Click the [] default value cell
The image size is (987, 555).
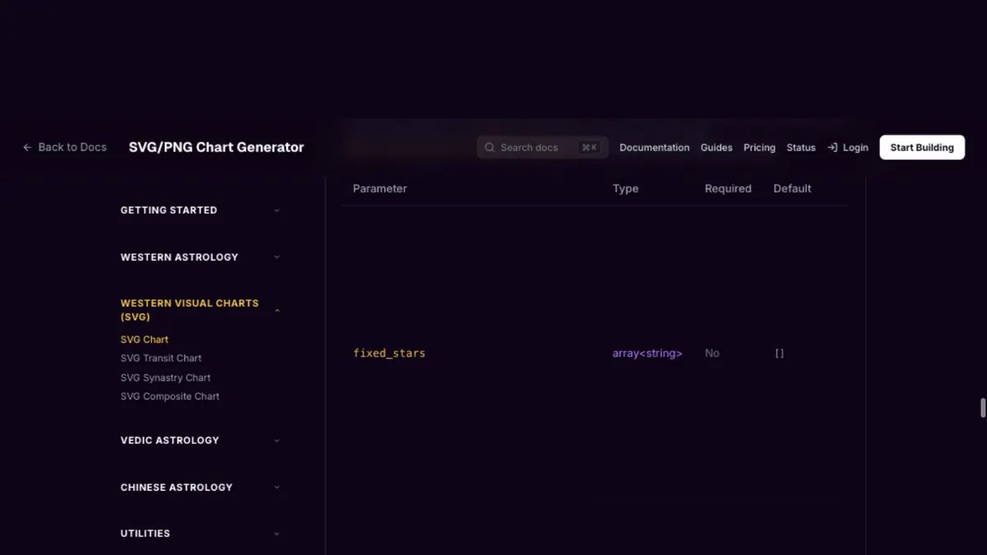779,354
